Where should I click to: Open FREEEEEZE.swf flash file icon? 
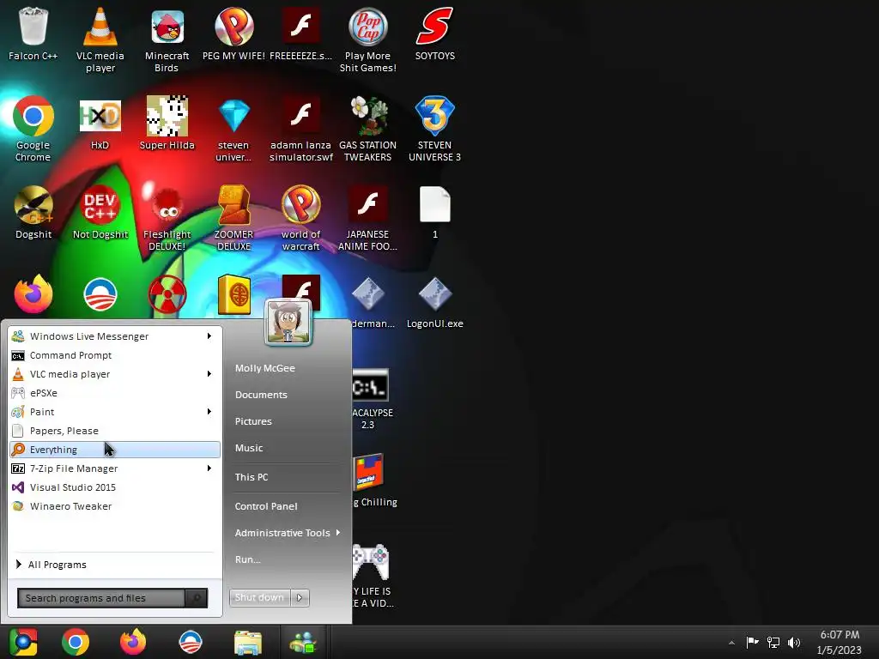[301, 34]
